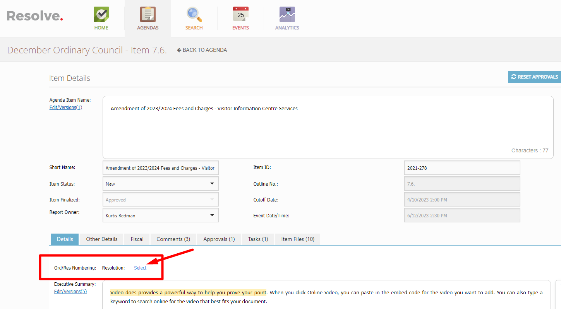
Task: Click the Reset Approvals button
Action: [x=534, y=77]
